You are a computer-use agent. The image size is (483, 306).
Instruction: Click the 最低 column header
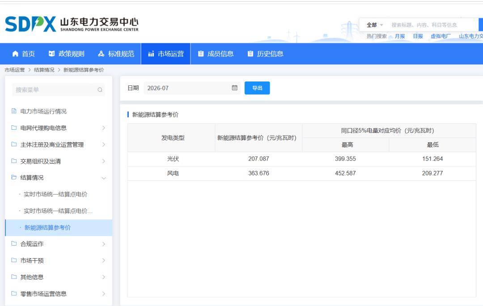[x=433, y=144]
